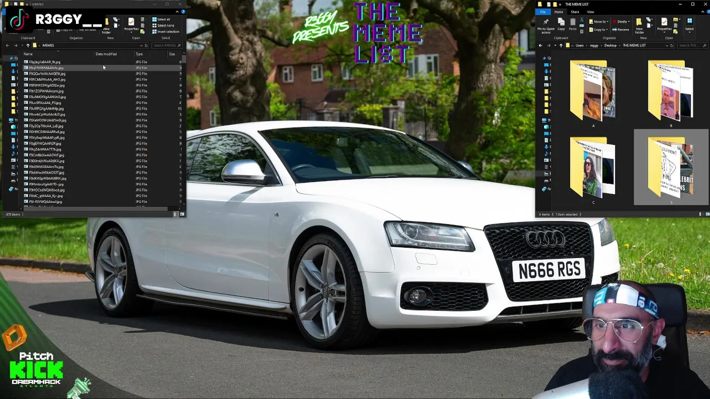Click Properties in the MEMES window ribbon
Viewport: 710px width, 399px height.
tap(131, 24)
